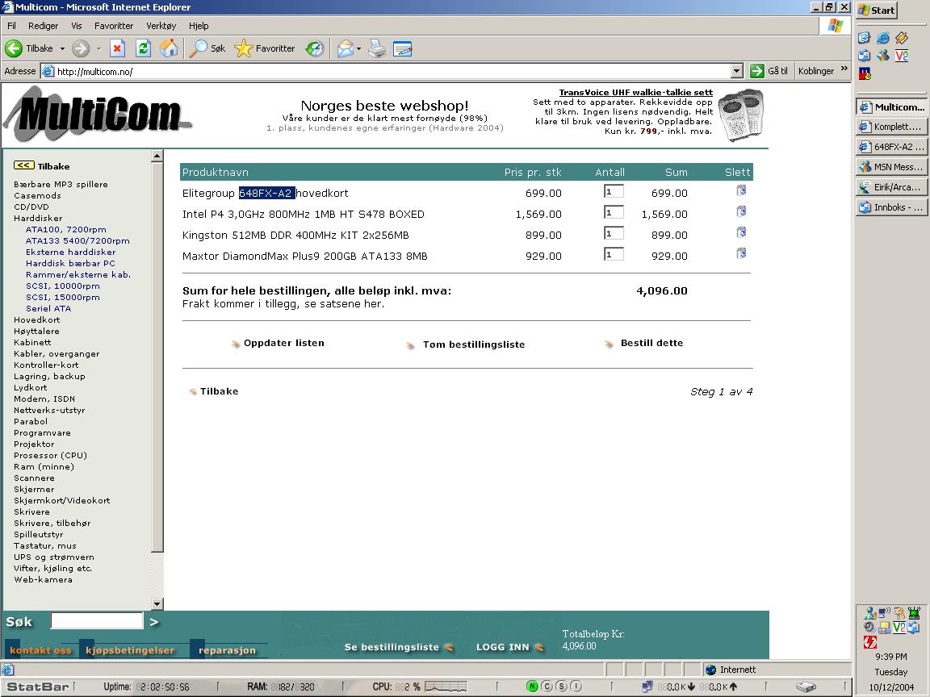Open the Hjelp menu
This screenshot has width=930, height=697.
point(199,26)
